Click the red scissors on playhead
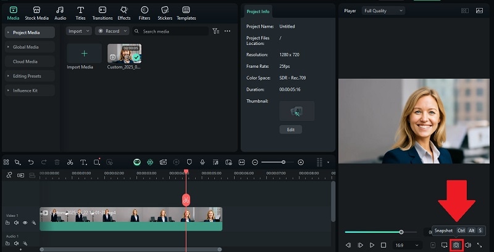Viewport: 494px width, 252px height. 186,200
